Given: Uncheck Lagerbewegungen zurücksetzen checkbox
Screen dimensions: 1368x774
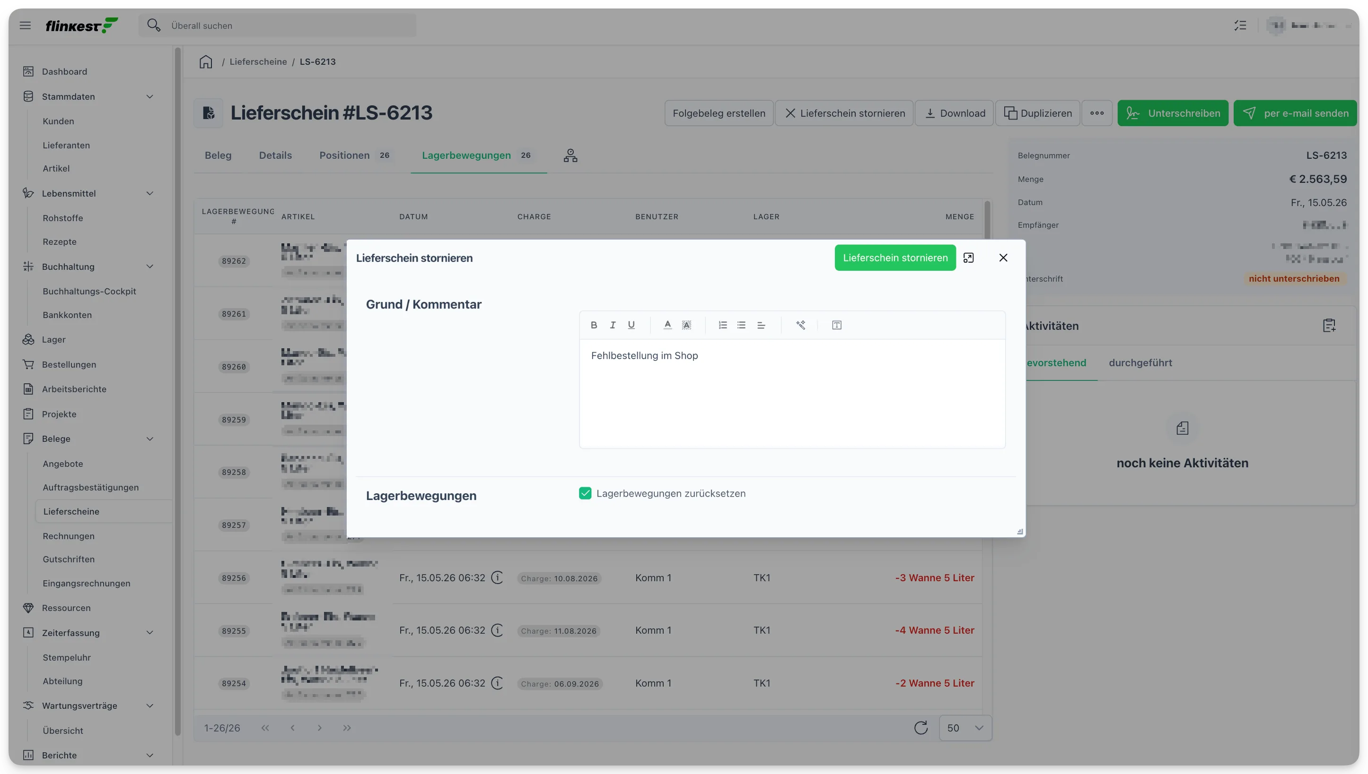Looking at the screenshot, I should 585,493.
